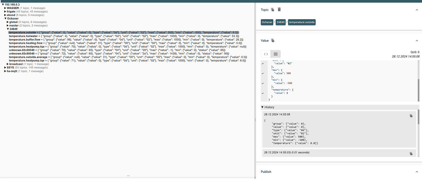Switch value view to formatted lines mode
The height and width of the screenshot is (179, 422).
(276, 54)
